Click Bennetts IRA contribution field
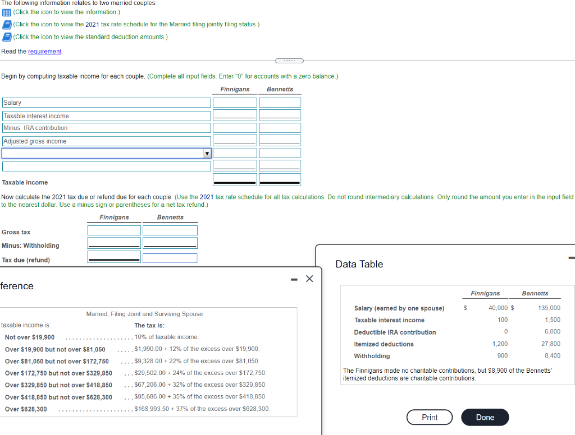This screenshot has width=575, height=435. coord(280,128)
